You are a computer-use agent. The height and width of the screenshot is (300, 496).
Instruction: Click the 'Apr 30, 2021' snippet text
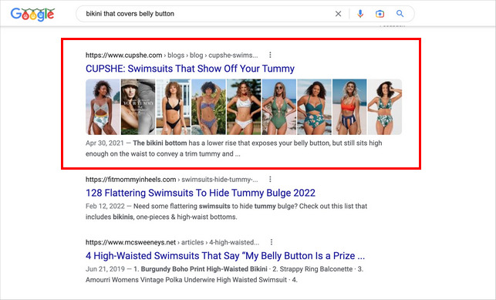click(104, 143)
